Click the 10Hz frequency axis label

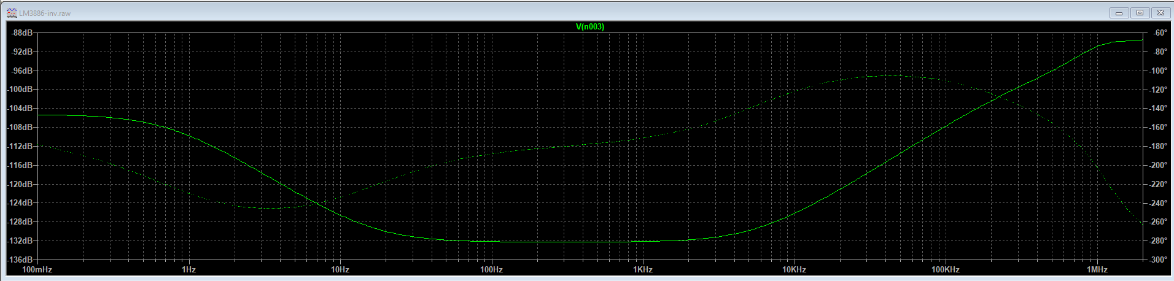[x=340, y=269]
